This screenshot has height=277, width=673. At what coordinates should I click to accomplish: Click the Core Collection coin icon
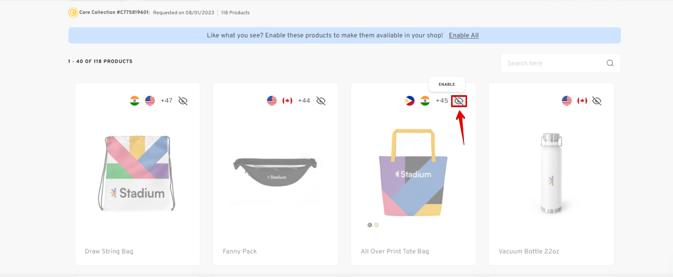pos(73,13)
